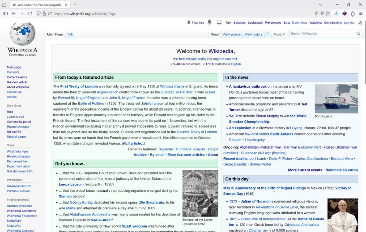Reload the current page
The height and width of the screenshot is (232, 366).
[30, 14]
